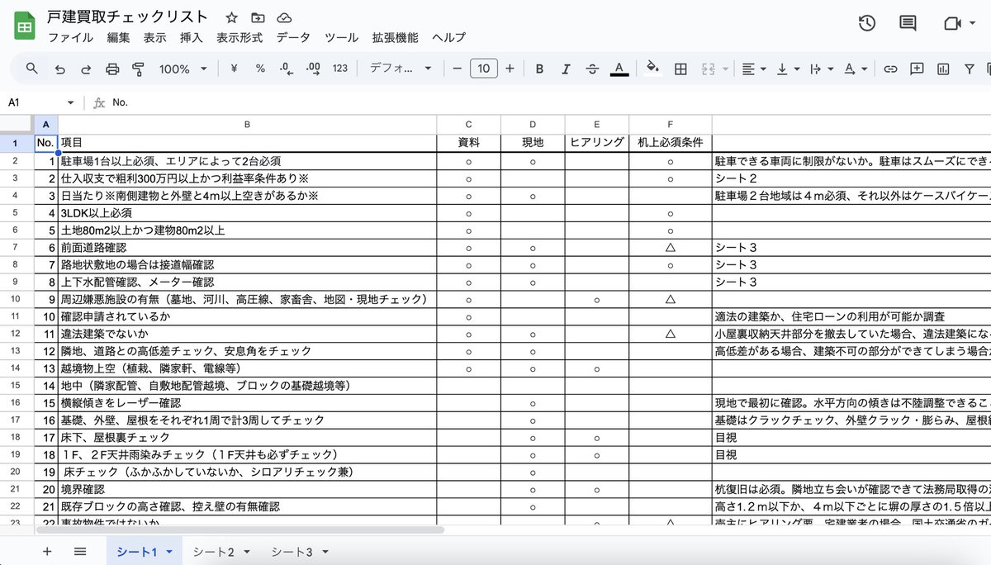Decrease font size with minus button

tap(457, 69)
